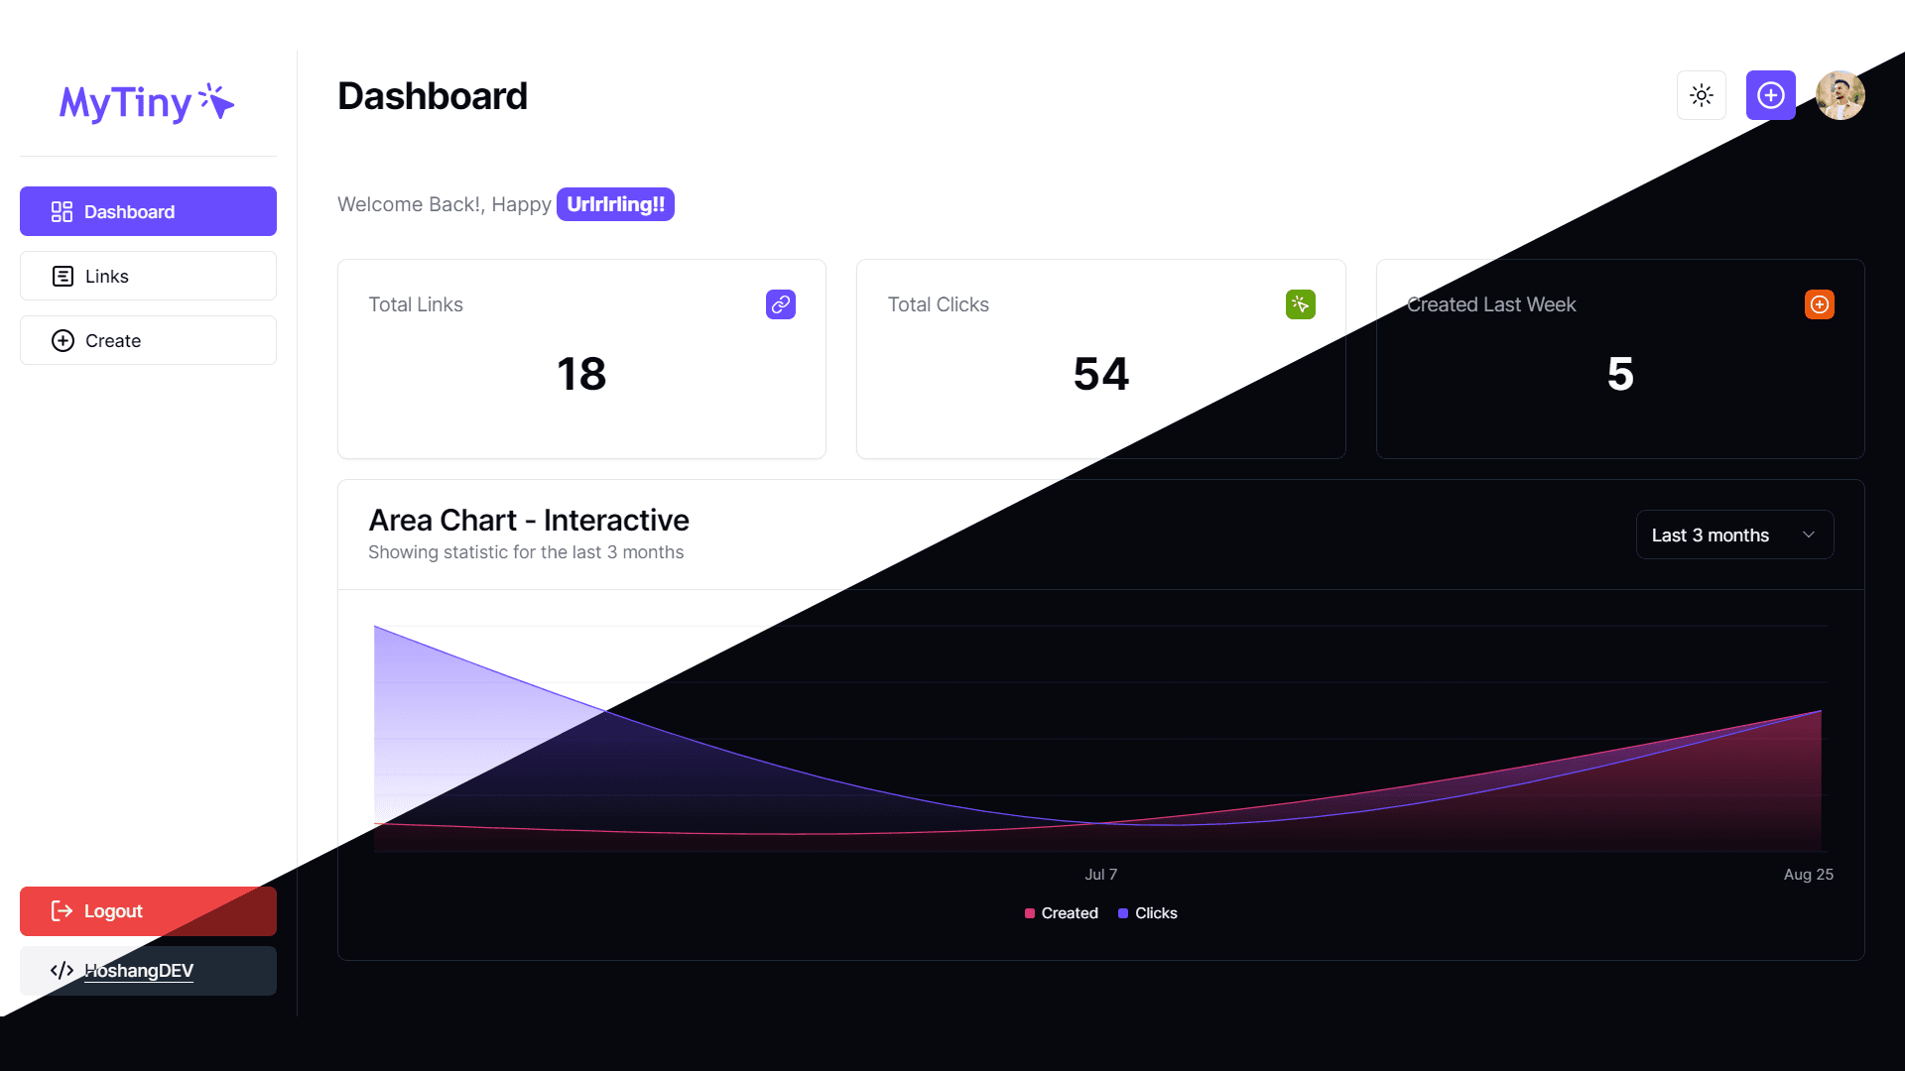The image size is (1905, 1071).
Task: Toggle the light/dark mode sun icon
Action: pos(1703,94)
